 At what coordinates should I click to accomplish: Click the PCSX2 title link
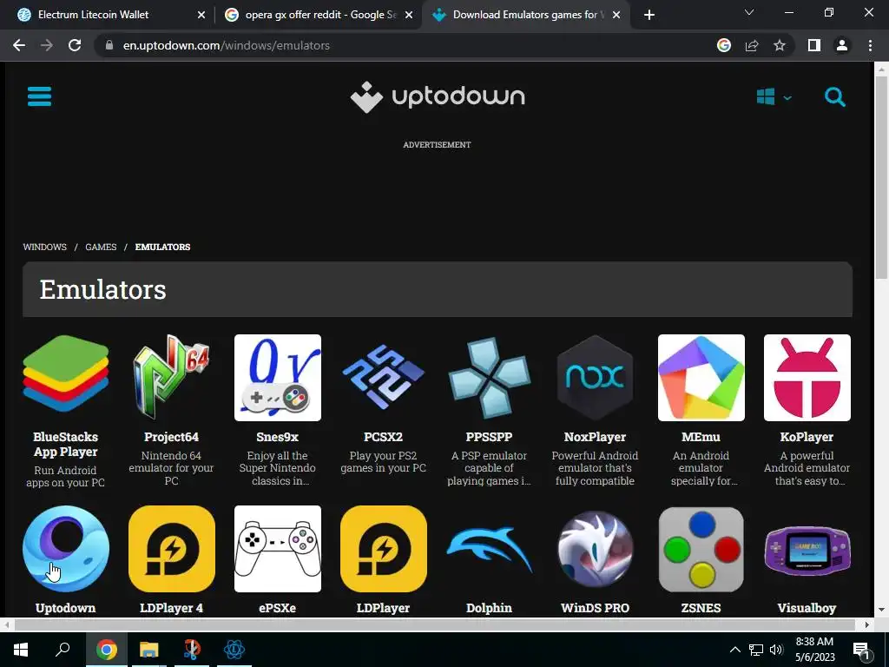pyautogui.click(x=383, y=437)
